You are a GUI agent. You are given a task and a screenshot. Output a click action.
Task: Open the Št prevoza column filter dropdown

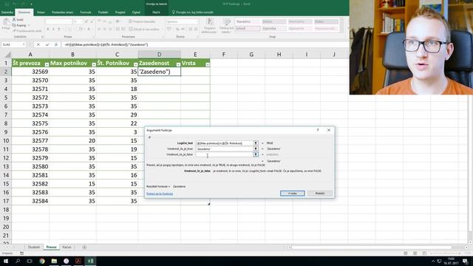47,64
